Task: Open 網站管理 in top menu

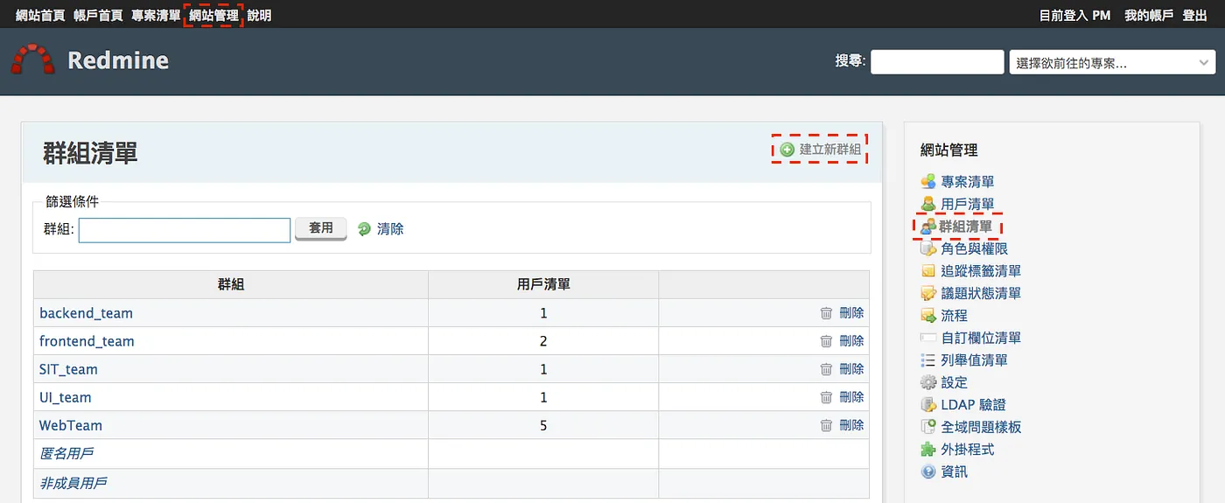Action: coord(213,15)
